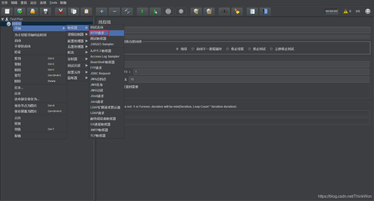
Task: Click 选中部分保存为... menu entry
Action: [40, 99]
